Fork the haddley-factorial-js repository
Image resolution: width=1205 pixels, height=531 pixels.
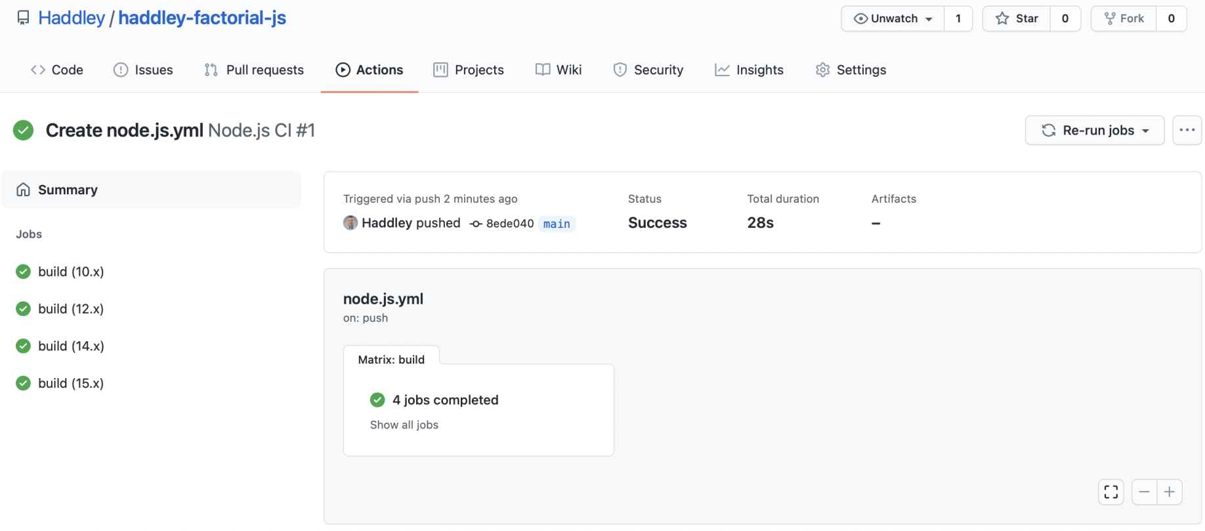click(1124, 18)
